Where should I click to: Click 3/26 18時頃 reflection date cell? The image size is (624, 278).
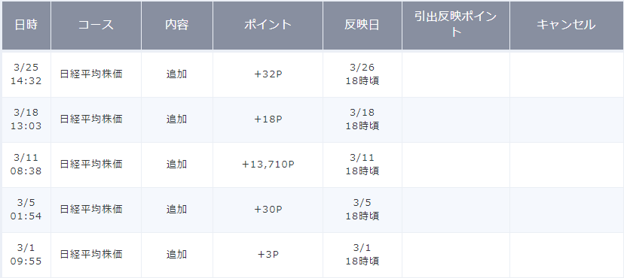pyautogui.click(x=362, y=74)
